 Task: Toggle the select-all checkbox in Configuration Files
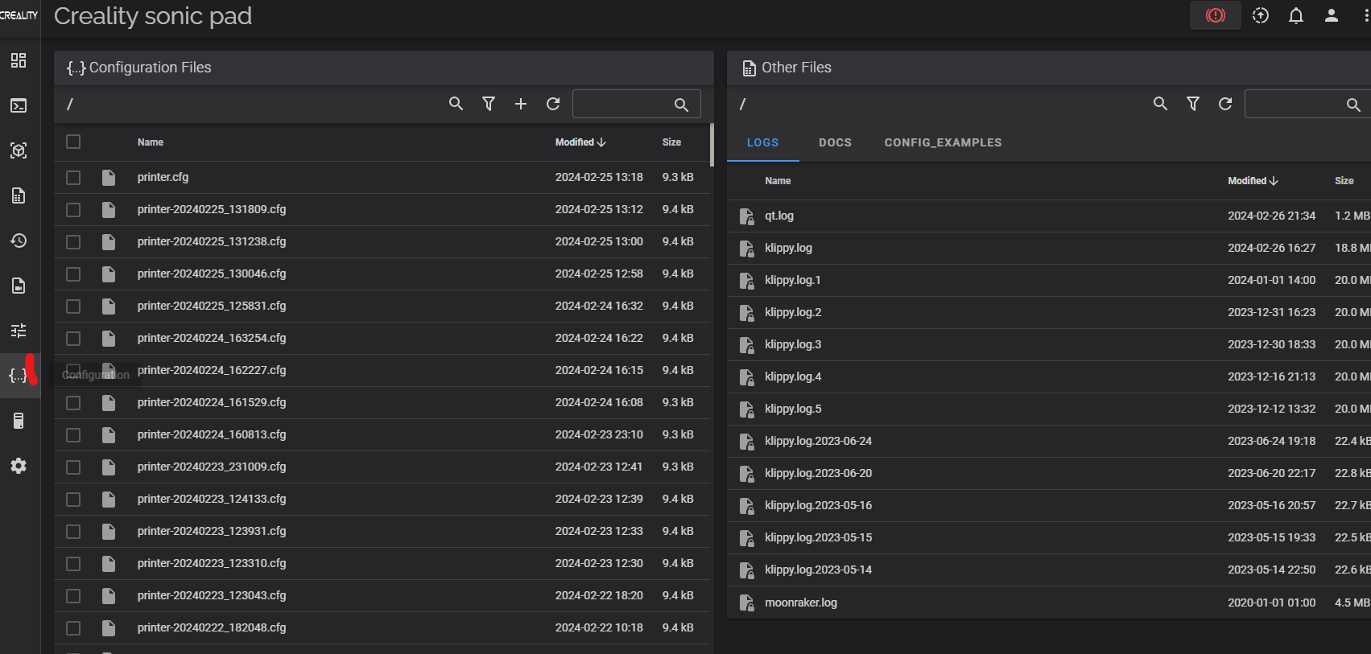(x=73, y=142)
